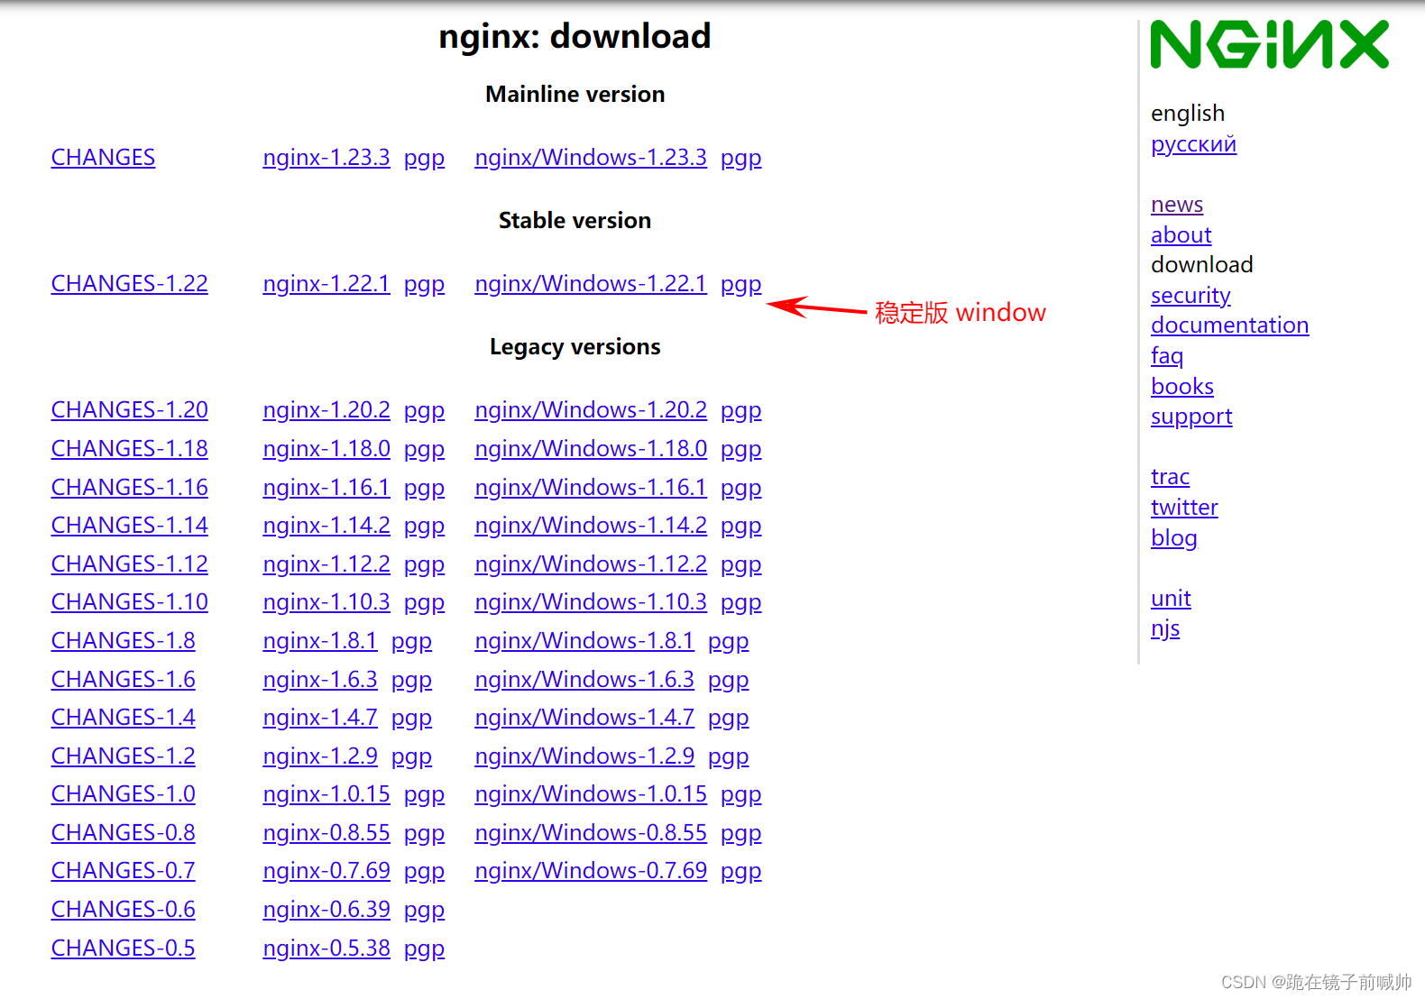Download nginx/Windows-1.0.15
The image size is (1425, 999).
[x=591, y=794]
